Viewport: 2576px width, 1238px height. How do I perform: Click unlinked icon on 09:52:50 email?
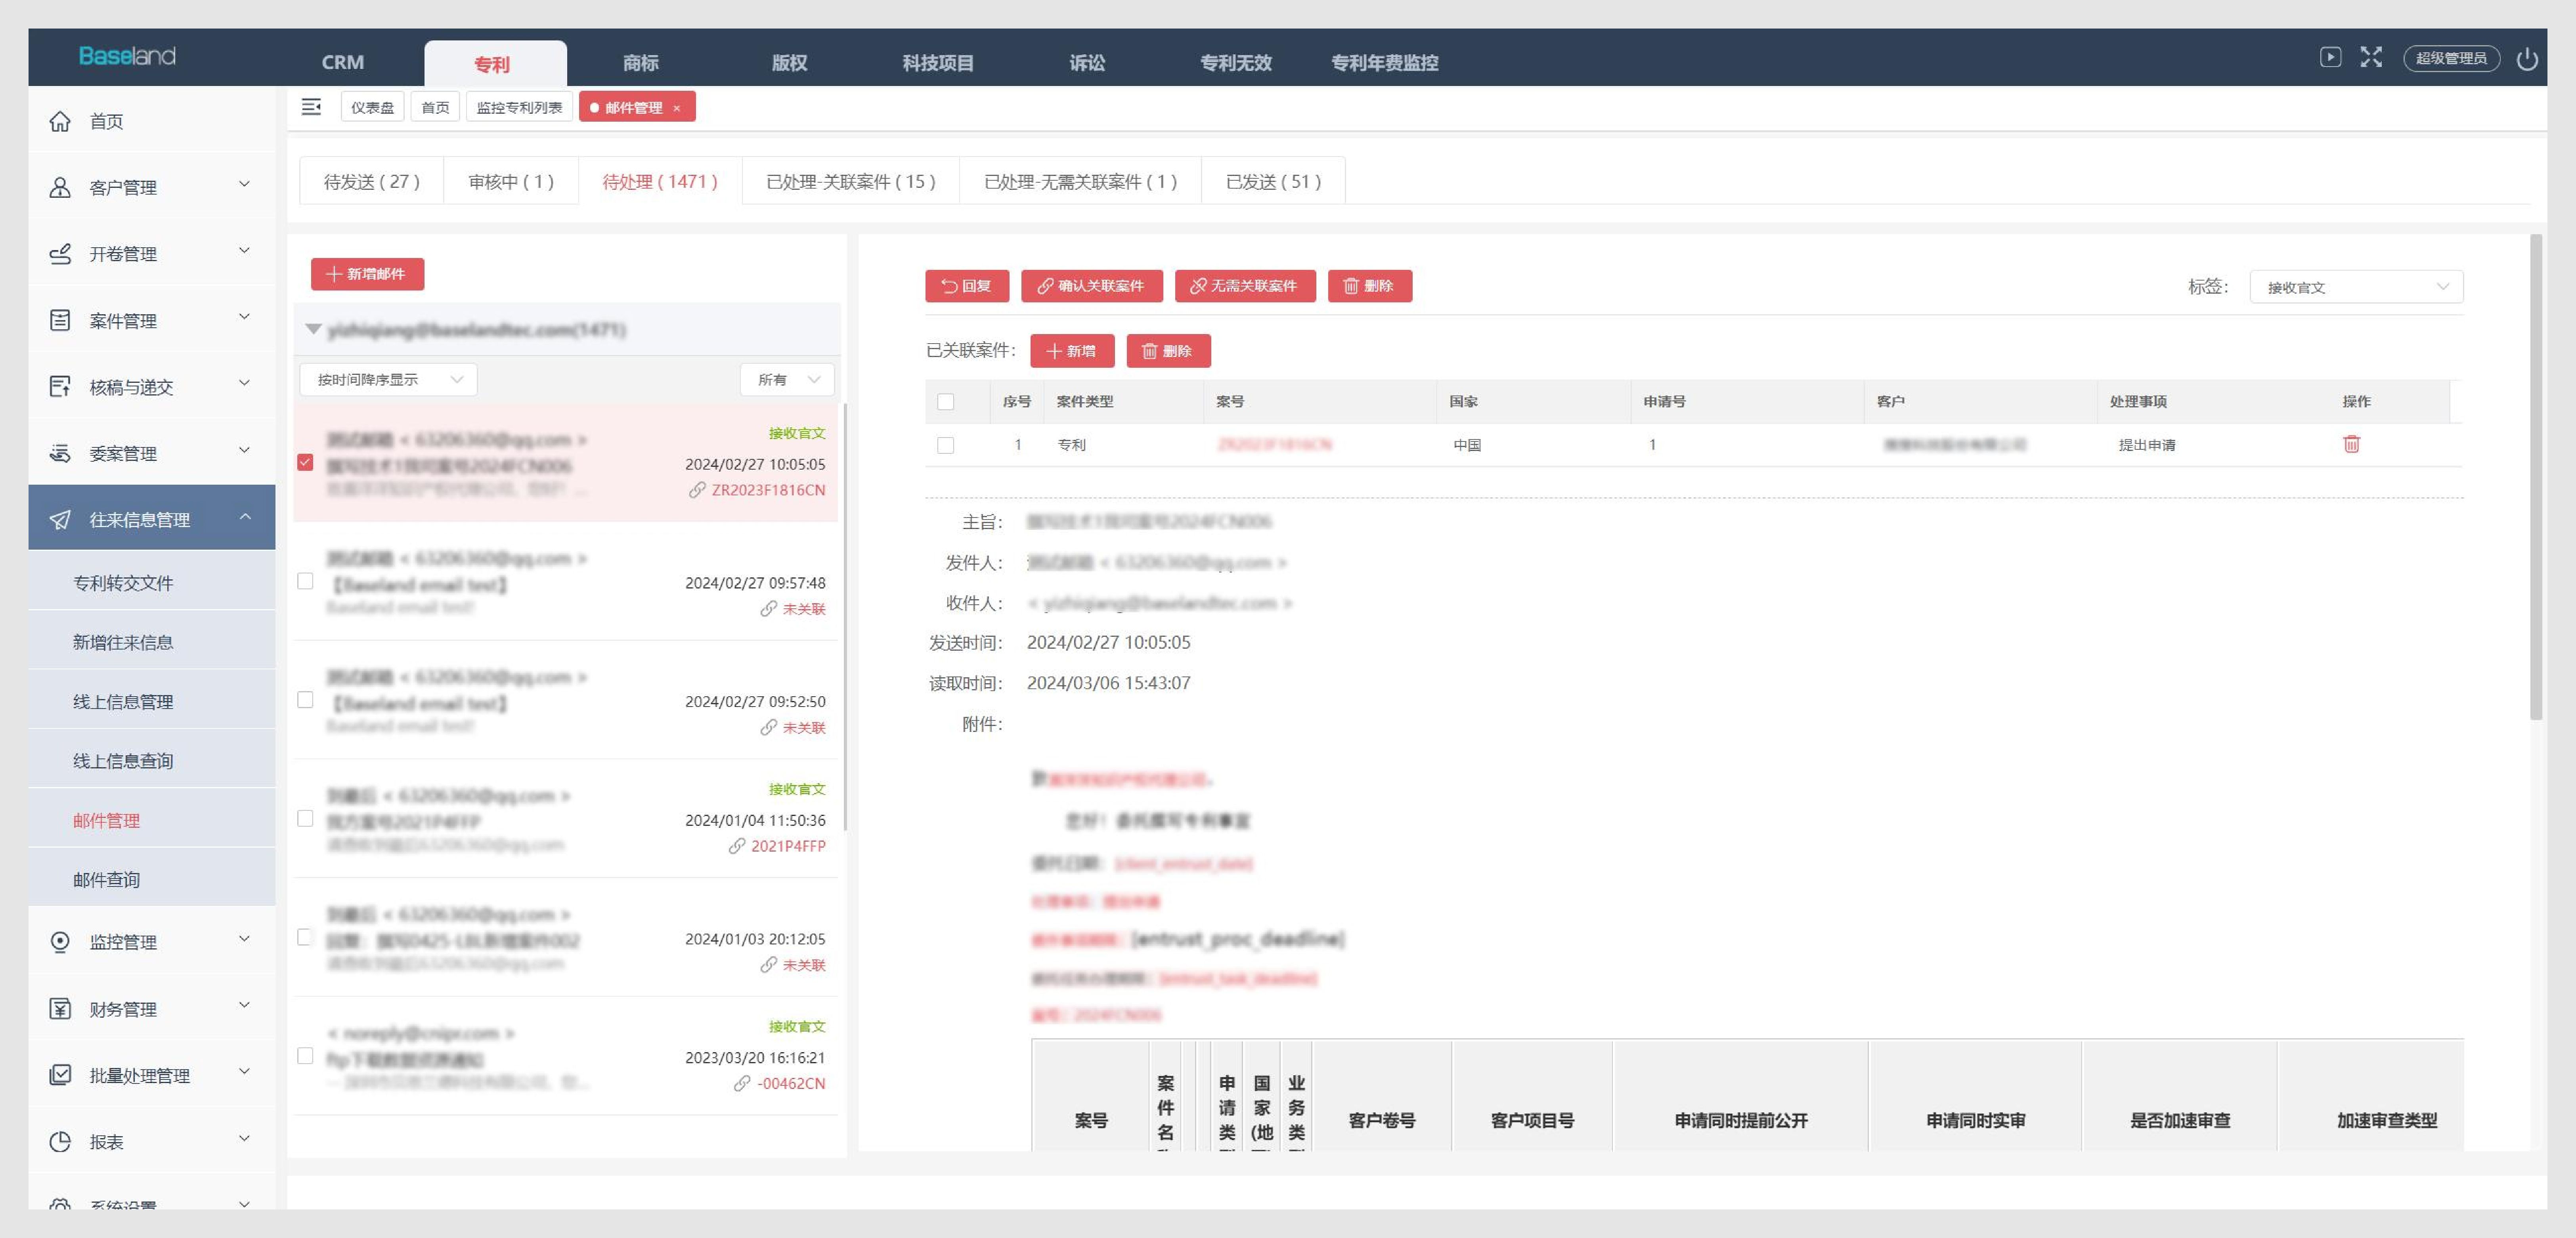click(768, 727)
